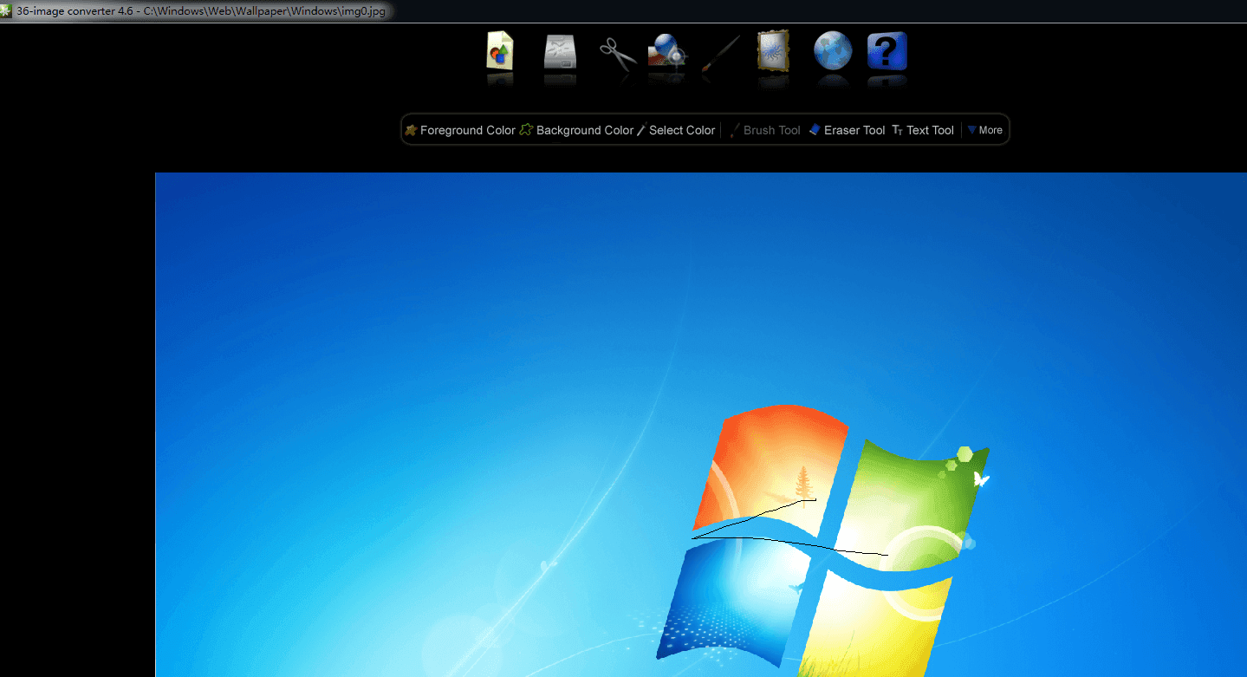1247x677 pixels.
Task: Activate the Text Tool
Action: tap(922, 130)
